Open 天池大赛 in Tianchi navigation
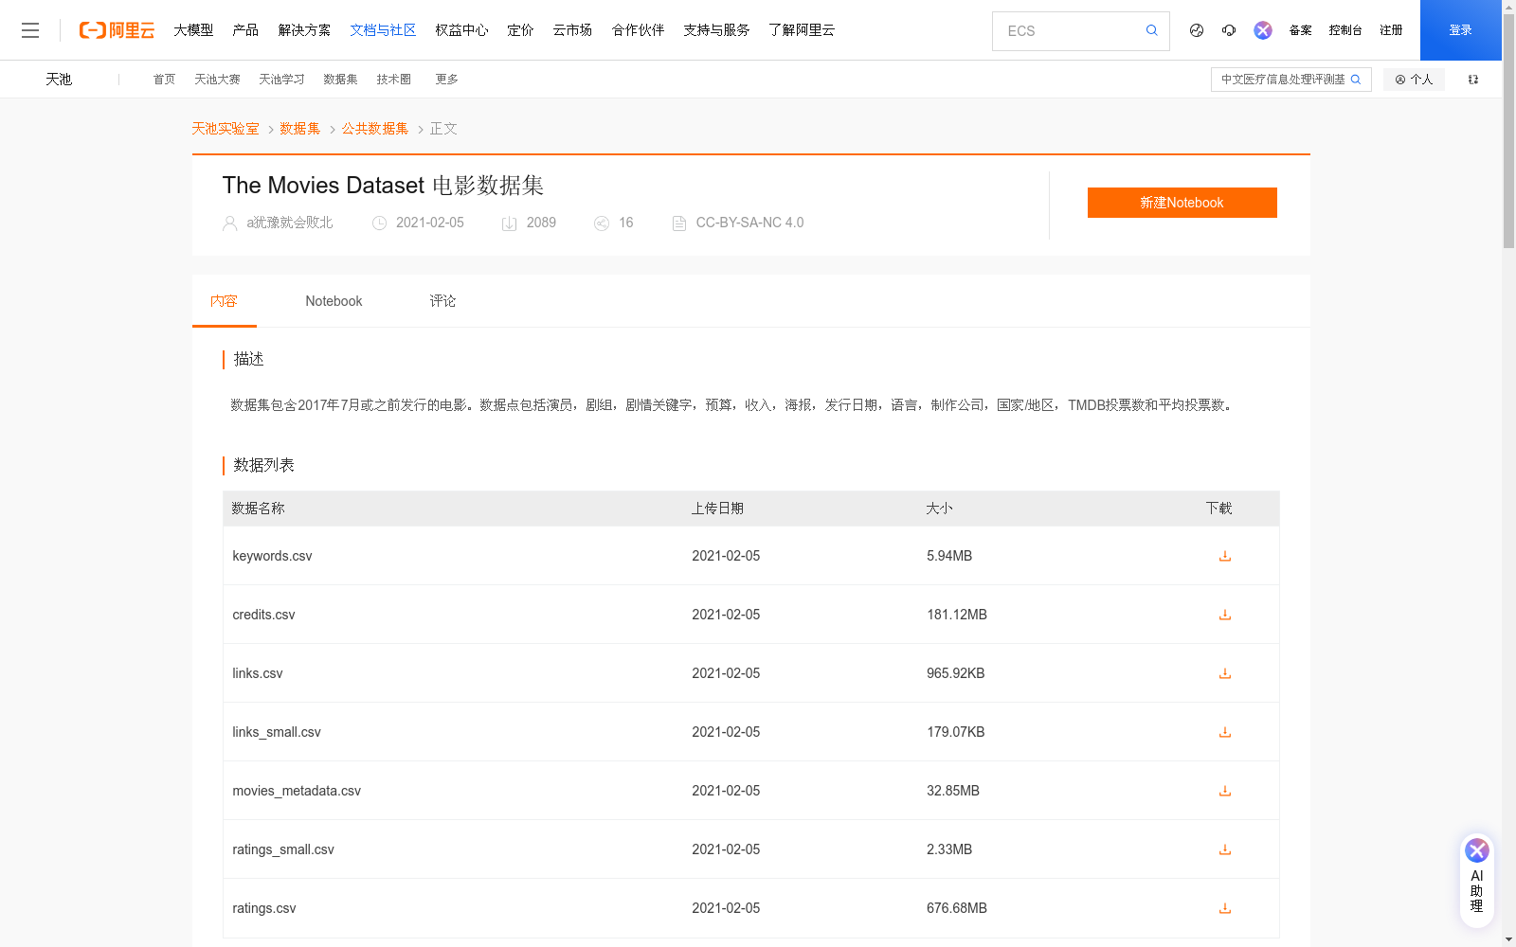 (x=217, y=80)
